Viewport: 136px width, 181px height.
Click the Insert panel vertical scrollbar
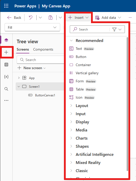(x=127, y=104)
